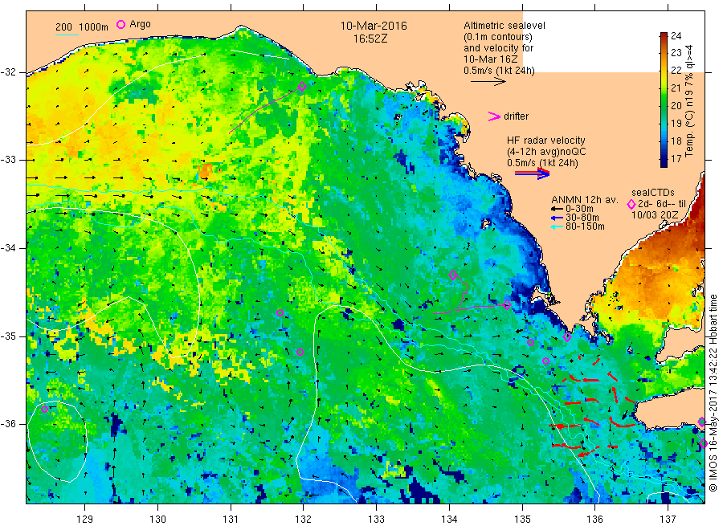The width and height of the screenshot is (723, 530).
Task: Click the "HF radar velocity" legend text
Action: pyautogui.click(x=546, y=140)
